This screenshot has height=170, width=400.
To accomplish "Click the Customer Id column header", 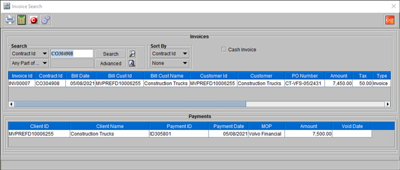I will click(214, 76).
